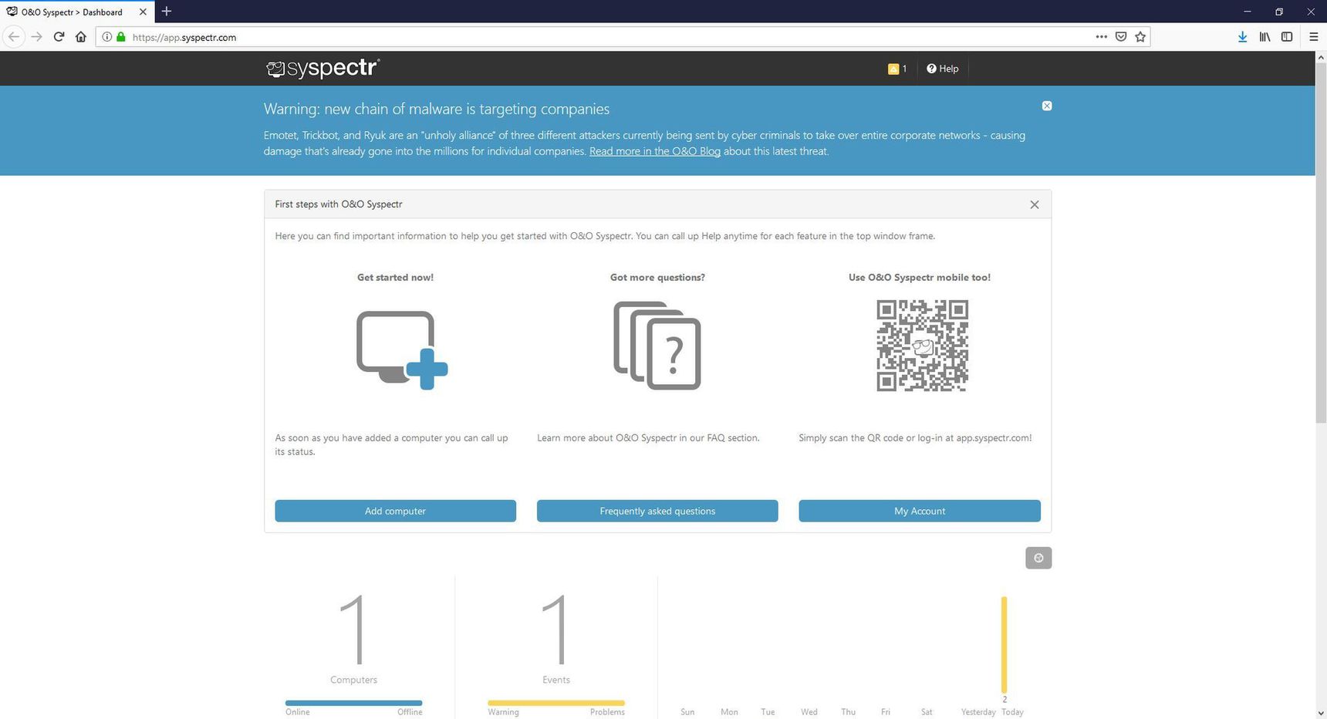Click the Syspectr logo in header
Viewport: 1327px width, 719px height.
pyautogui.click(x=322, y=69)
